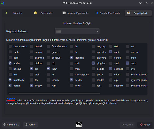Click the Grup Üyeleri card icon
This screenshot has width=154, height=129.
129,13
